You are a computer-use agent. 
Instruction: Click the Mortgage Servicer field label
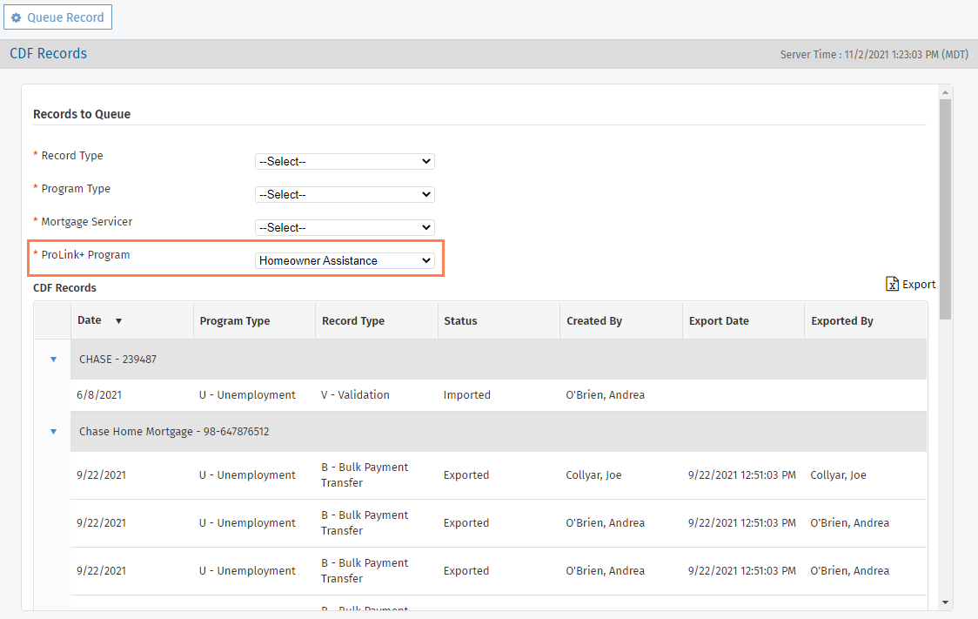pos(87,221)
